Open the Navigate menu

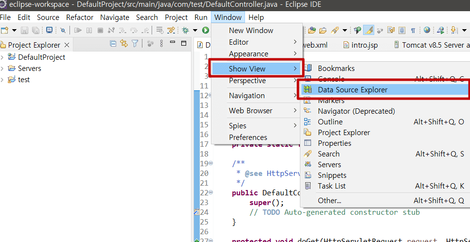[115, 17]
